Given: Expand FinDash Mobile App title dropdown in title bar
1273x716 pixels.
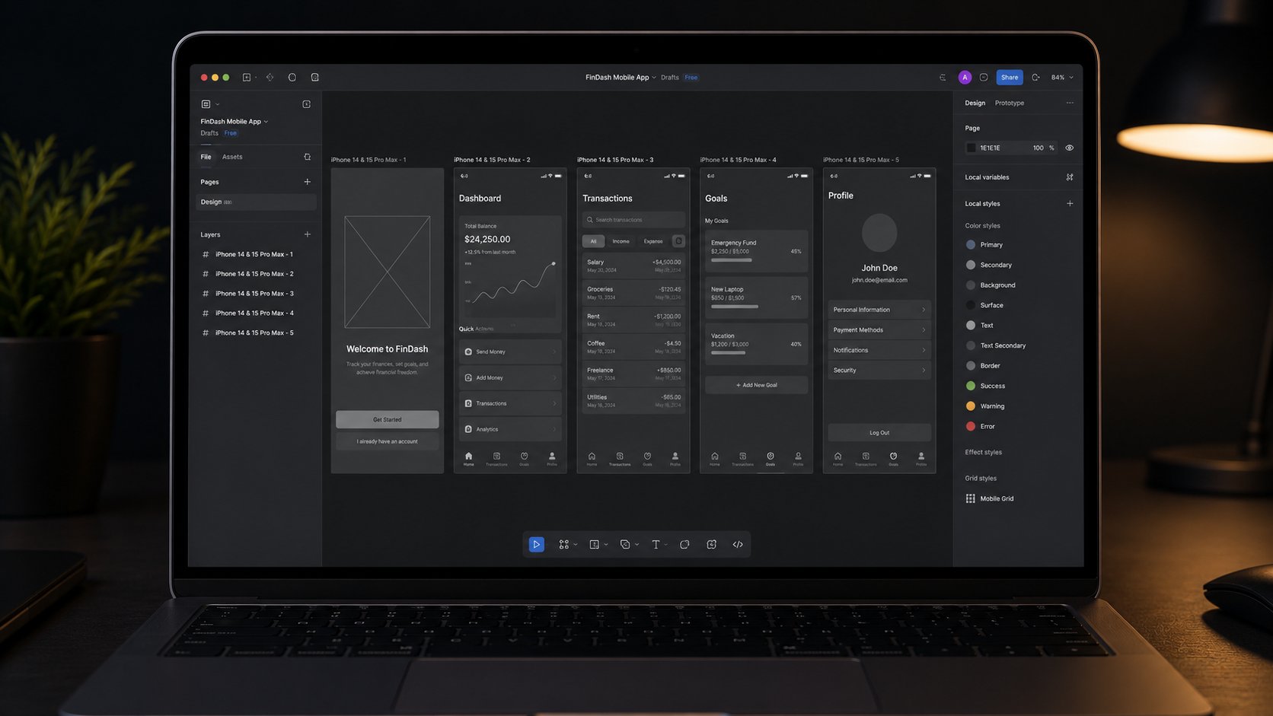Looking at the screenshot, I should click(x=654, y=78).
